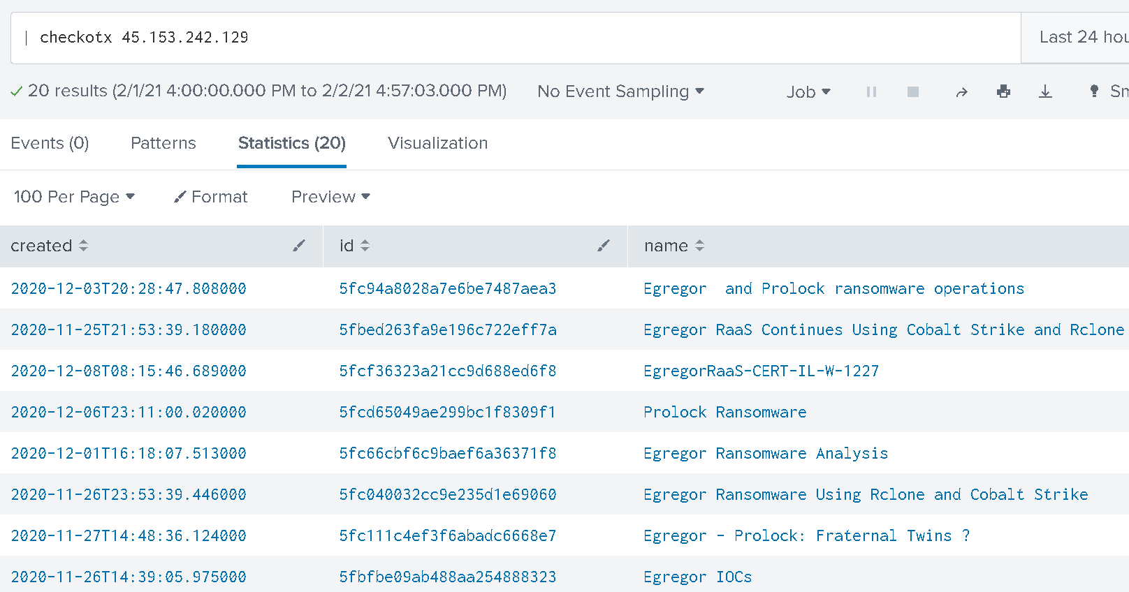Click into the checkotx search query field
The height and width of the screenshot is (592, 1129).
click(489, 37)
